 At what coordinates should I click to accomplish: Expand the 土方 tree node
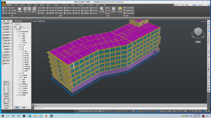tap(19, 45)
